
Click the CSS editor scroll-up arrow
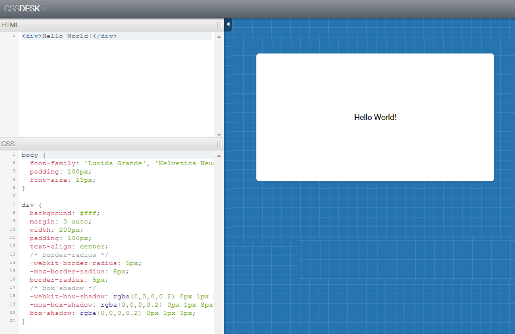(x=219, y=156)
